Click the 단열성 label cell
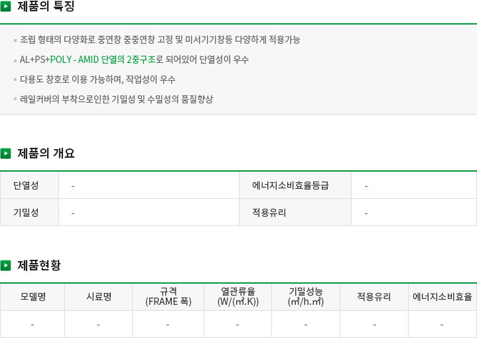 coord(26,186)
